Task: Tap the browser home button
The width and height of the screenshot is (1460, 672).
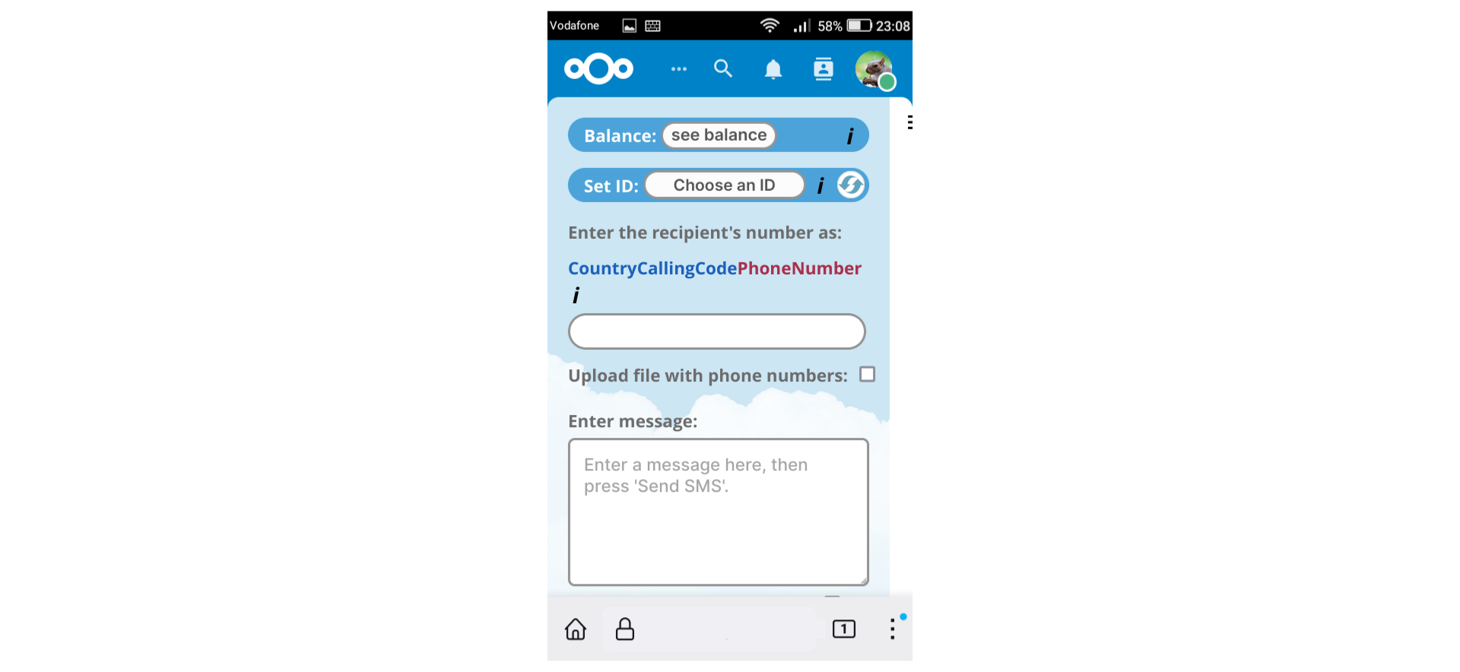Action: tap(576, 629)
